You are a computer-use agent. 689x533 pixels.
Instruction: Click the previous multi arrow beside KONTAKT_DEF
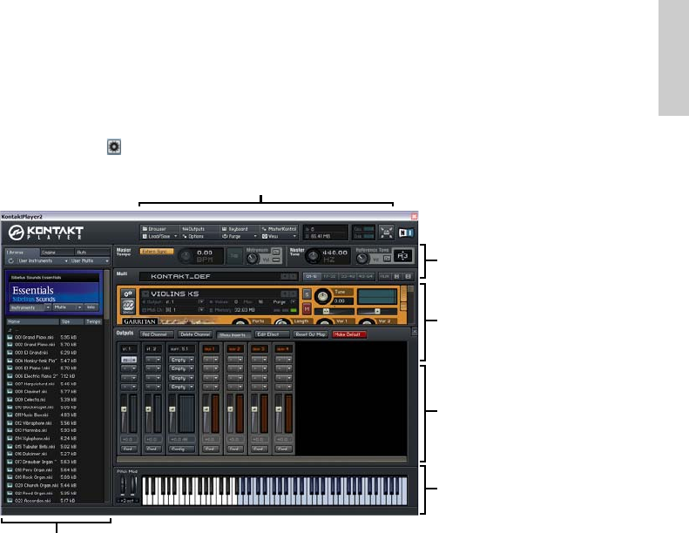point(285,276)
